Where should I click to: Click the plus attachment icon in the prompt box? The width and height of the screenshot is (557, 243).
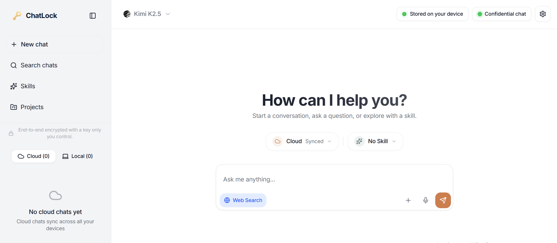pos(408,200)
